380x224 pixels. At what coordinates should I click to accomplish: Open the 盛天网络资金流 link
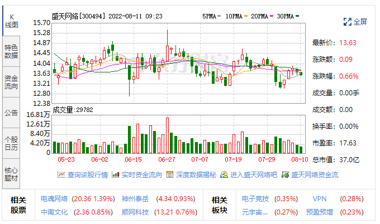pos(315,175)
